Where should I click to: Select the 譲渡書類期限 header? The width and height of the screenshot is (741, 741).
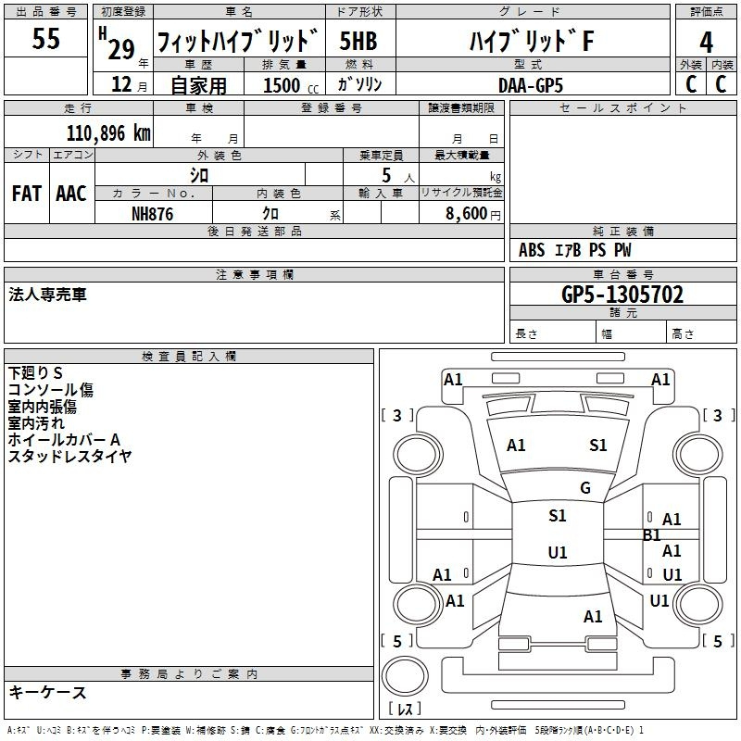pyautogui.click(x=461, y=108)
